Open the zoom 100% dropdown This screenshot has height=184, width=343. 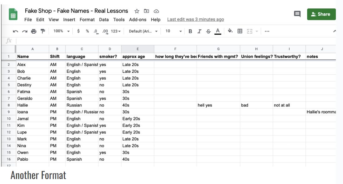[x=61, y=31]
